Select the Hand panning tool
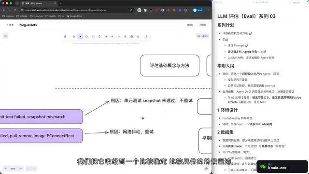This screenshot has height=174, width=309. (74, 37)
